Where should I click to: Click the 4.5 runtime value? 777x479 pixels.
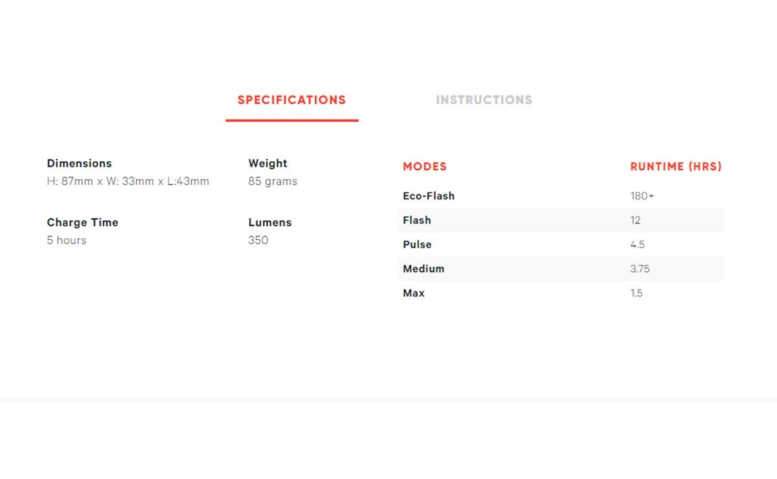click(x=638, y=245)
